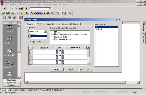The height and width of the screenshot is (95, 146).
Task: Expand the Broadcast/Multicast Address tree node
Action: pyautogui.click(x=52, y=34)
